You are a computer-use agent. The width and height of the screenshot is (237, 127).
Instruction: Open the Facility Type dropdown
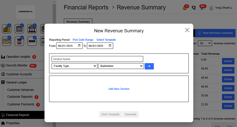[74, 66]
